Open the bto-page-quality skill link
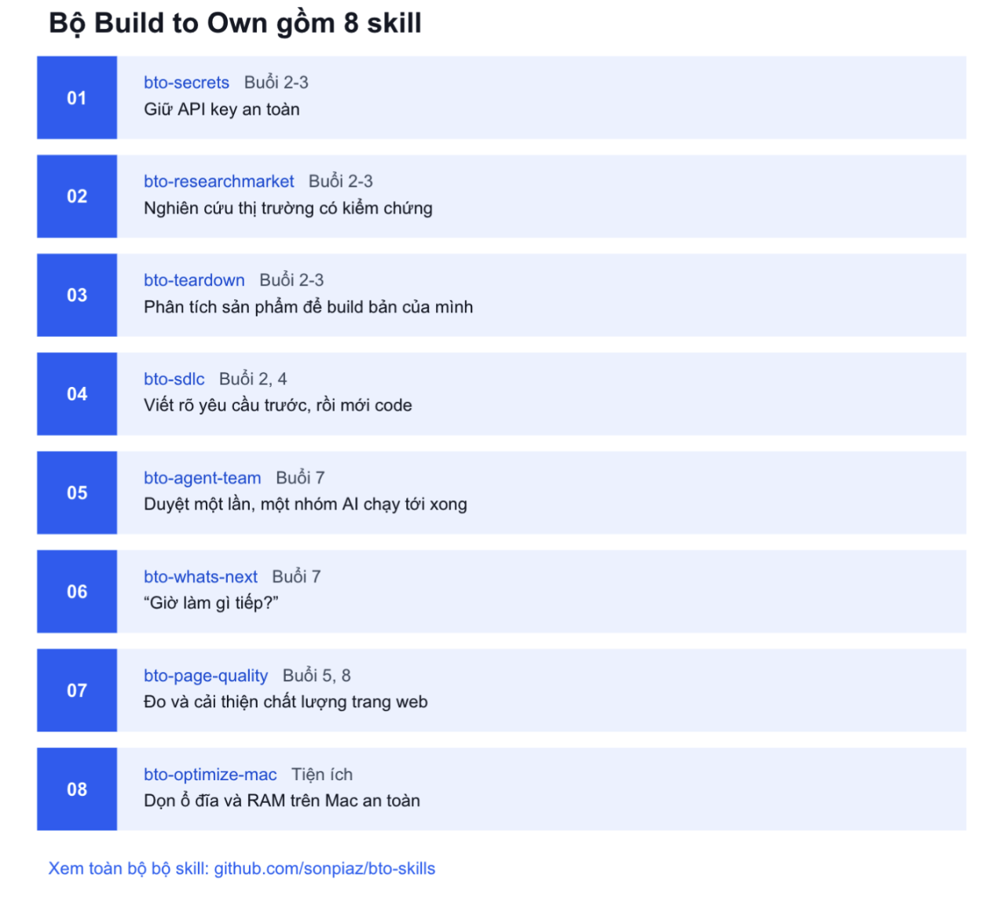This screenshot has height=909, width=996. (206, 676)
